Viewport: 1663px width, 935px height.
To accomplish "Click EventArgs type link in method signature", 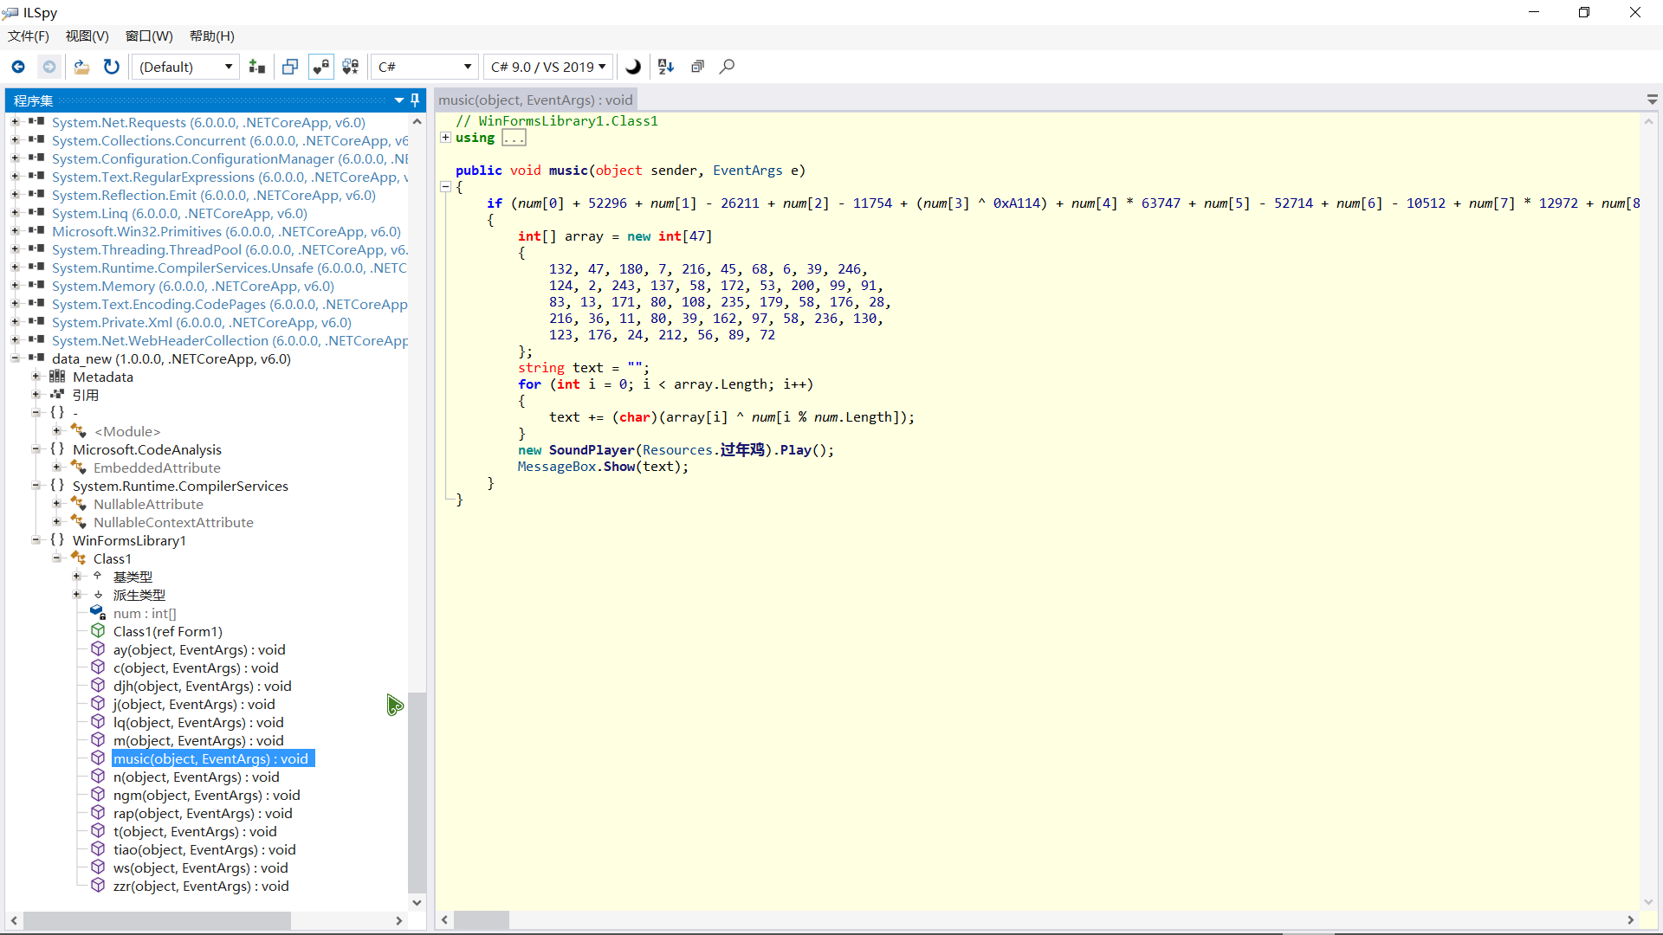I will [x=747, y=171].
